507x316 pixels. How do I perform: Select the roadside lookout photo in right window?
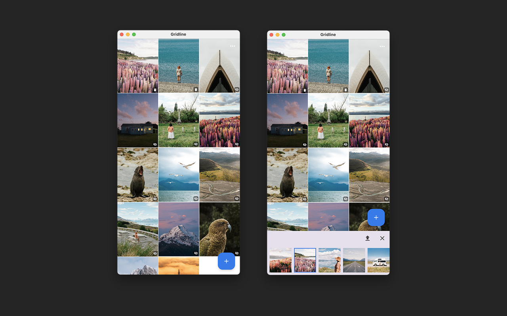tap(287, 217)
